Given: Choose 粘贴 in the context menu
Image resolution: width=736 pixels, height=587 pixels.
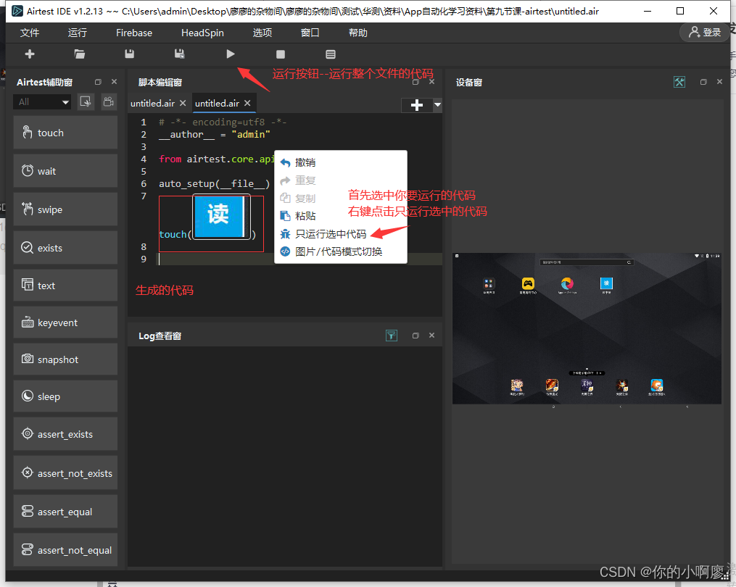Looking at the screenshot, I should tap(341, 216).
